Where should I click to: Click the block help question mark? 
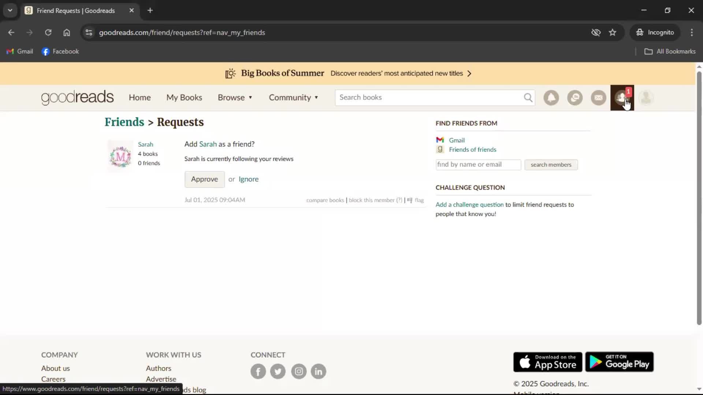coord(399,200)
